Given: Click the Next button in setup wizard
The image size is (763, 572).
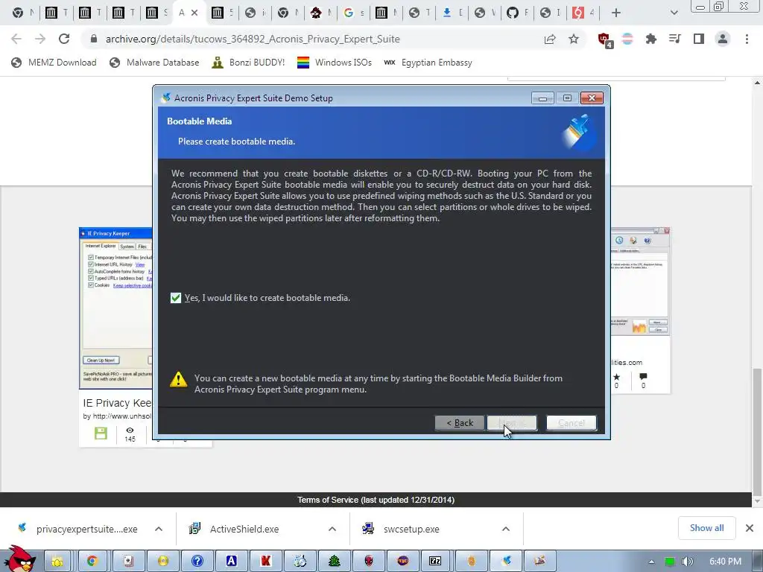Looking at the screenshot, I should (512, 423).
